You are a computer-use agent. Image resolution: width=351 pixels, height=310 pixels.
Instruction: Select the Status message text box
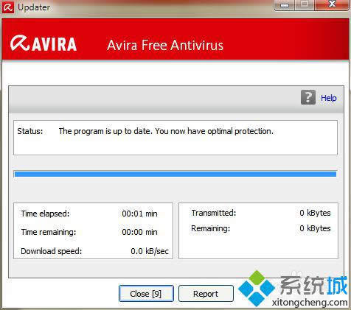tap(175, 138)
